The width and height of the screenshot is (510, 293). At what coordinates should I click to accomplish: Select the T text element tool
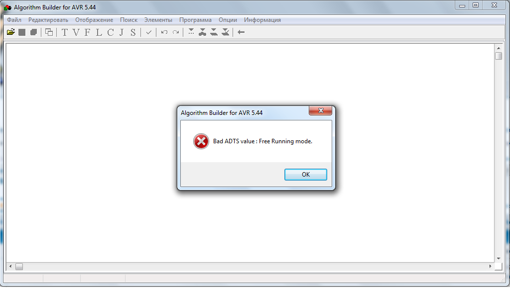65,32
